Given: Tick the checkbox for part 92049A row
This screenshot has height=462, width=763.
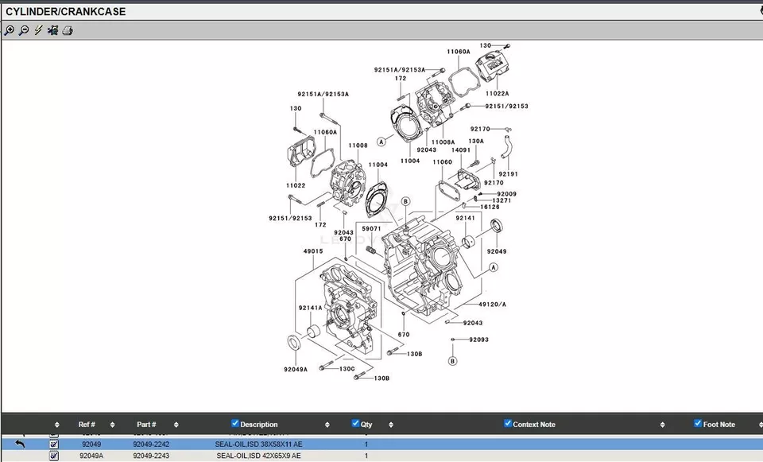Looking at the screenshot, I should pos(54,456).
